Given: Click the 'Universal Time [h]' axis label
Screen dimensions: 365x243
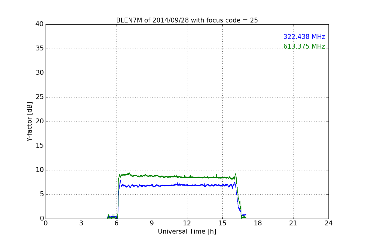Looking at the screenshot, I should 187,231.
